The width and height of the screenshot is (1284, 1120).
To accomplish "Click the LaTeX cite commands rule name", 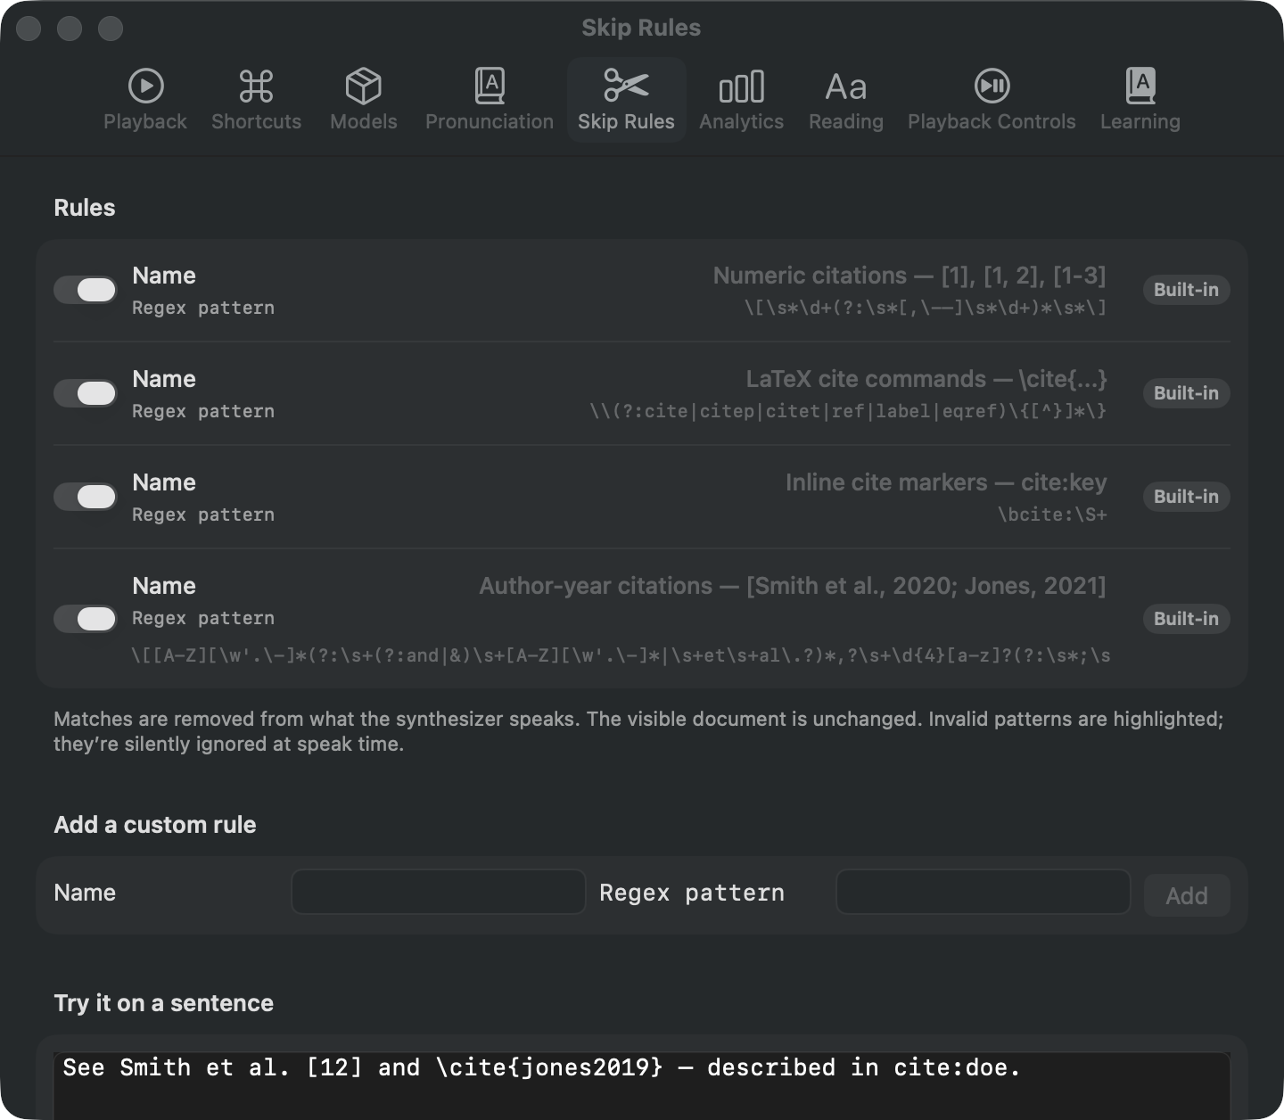I will click(926, 379).
